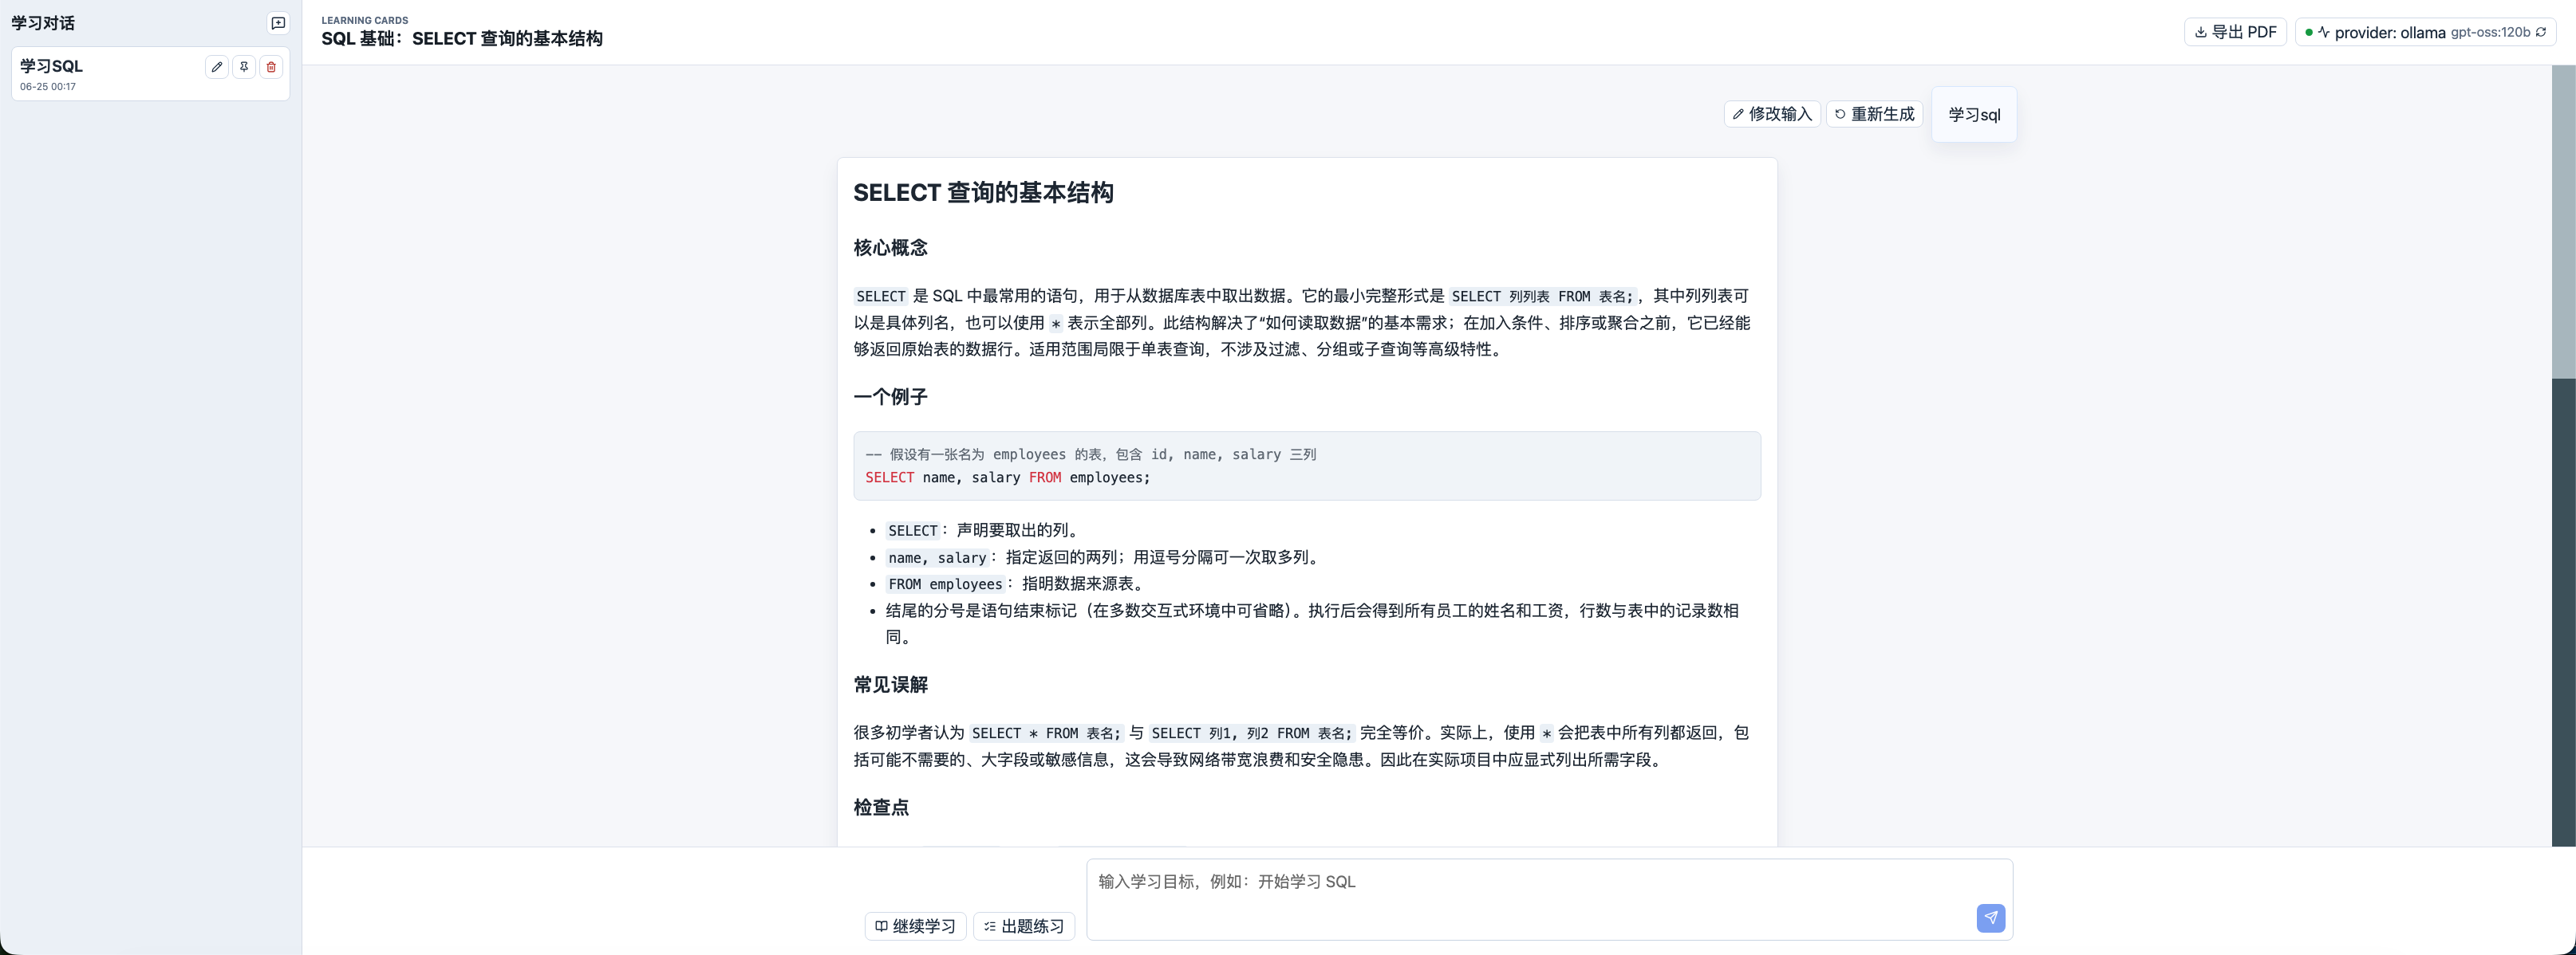Click the activity pulse icon beside provider

pos(2324,32)
